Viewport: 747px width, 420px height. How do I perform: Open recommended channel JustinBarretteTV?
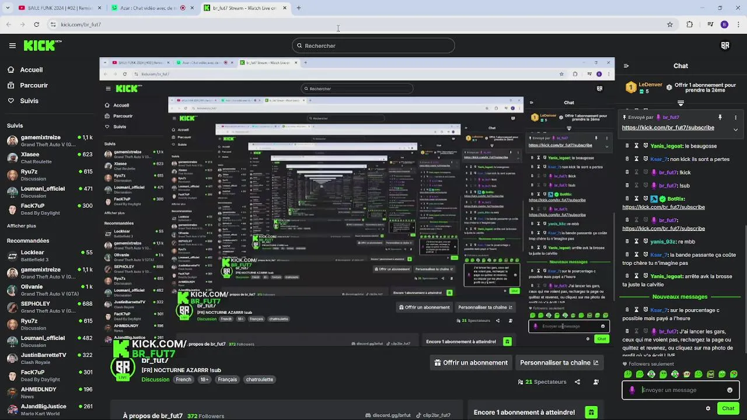pos(50,358)
